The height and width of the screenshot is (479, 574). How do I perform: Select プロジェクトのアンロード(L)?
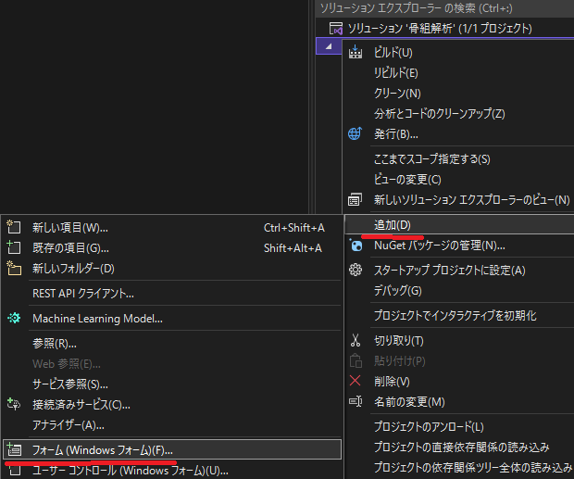point(429,426)
